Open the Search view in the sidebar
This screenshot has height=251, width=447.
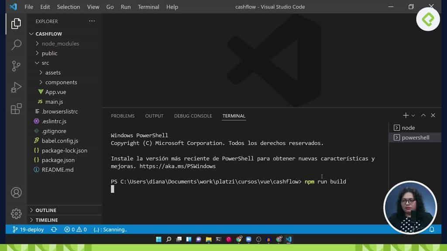click(16, 44)
